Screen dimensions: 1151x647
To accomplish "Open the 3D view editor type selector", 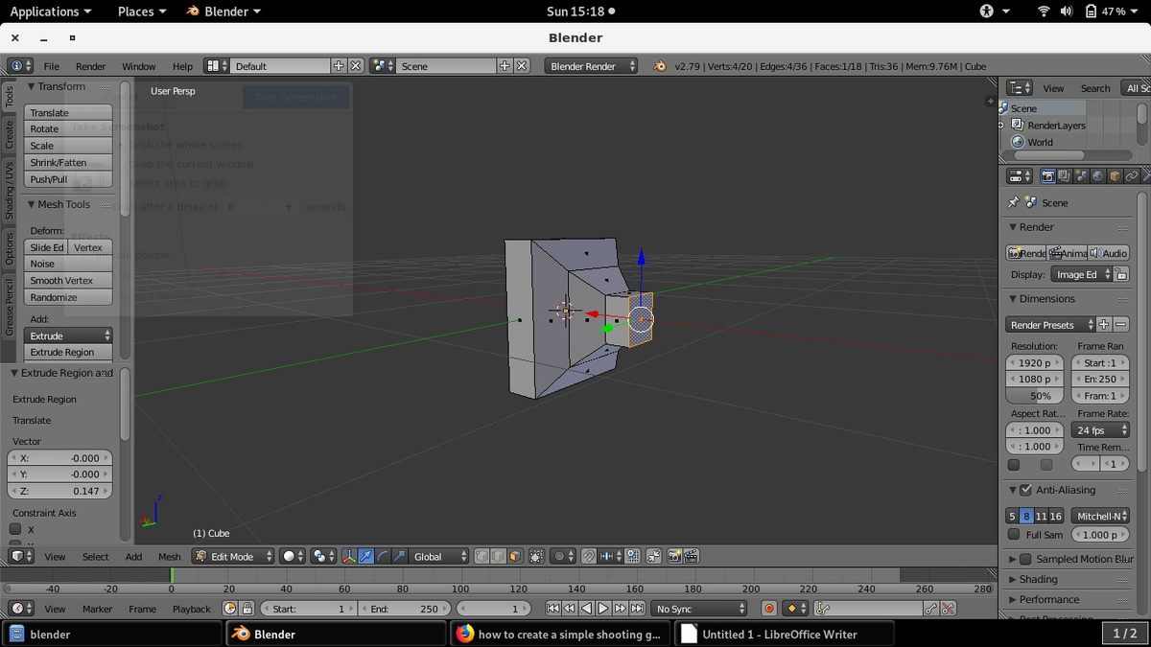I will [22, 556].
